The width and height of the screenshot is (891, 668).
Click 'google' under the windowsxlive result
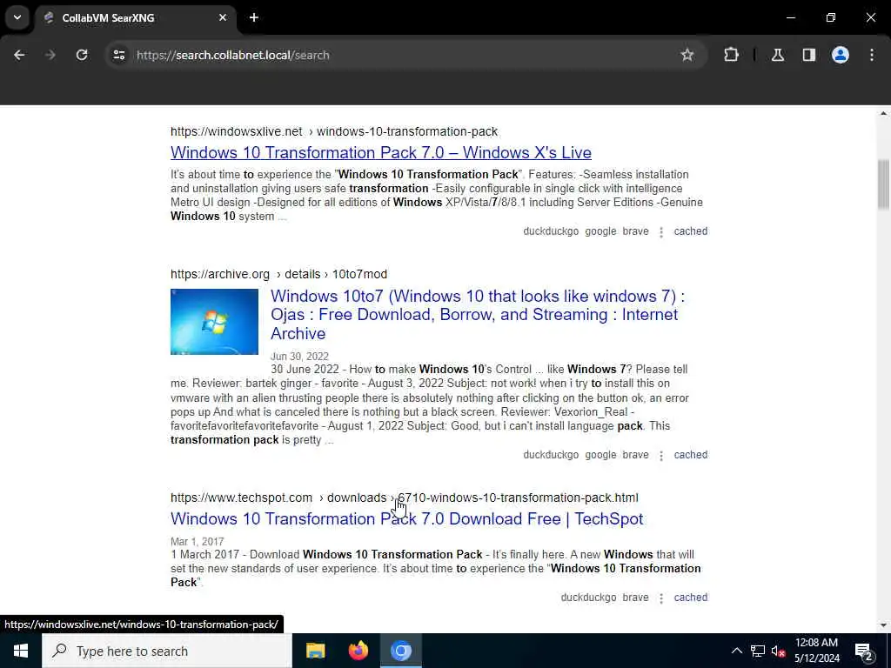[x=600, y=231]
